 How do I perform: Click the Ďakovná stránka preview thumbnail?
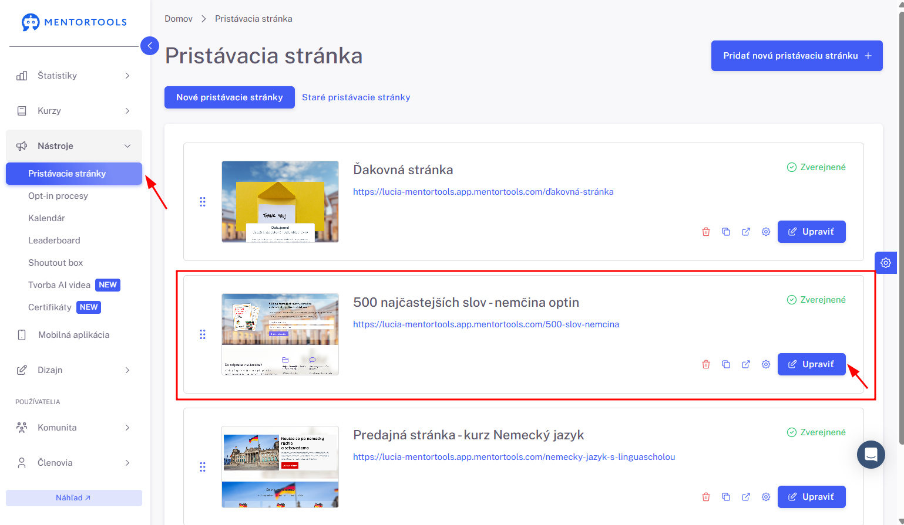[280, 202]
